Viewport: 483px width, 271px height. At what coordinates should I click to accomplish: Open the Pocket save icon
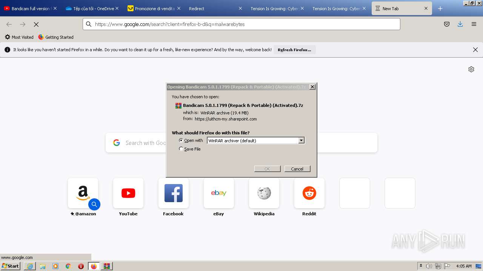pyautogui.click(x=447, y=24)
